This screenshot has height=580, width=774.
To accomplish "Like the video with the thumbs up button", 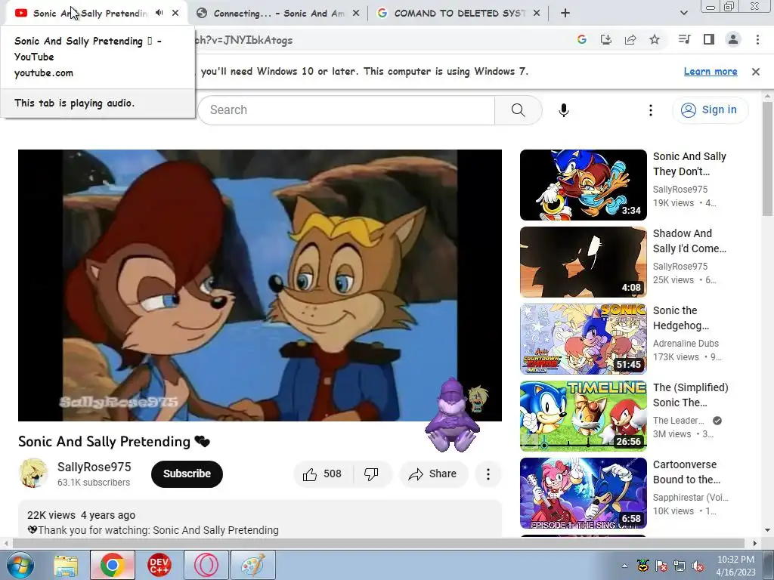I will click(324, 474).
